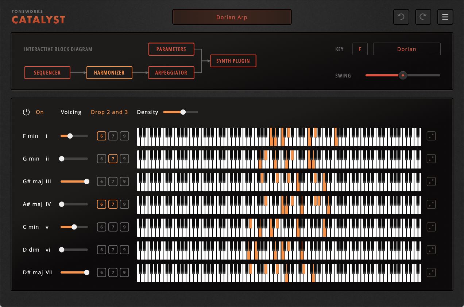Adjust the A# maj probability slider
This screenshot has width=464, height=307.
pyautogui.click(x=74, y=204)
